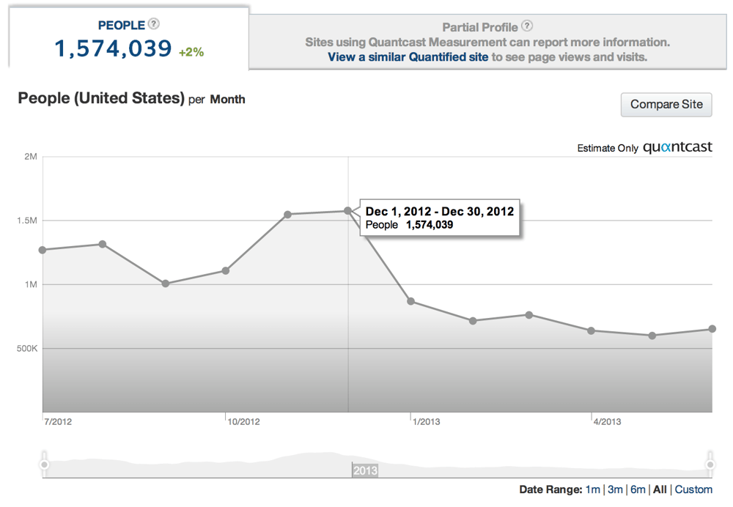Click the help icon next to PEOPLE

(154, 24)
